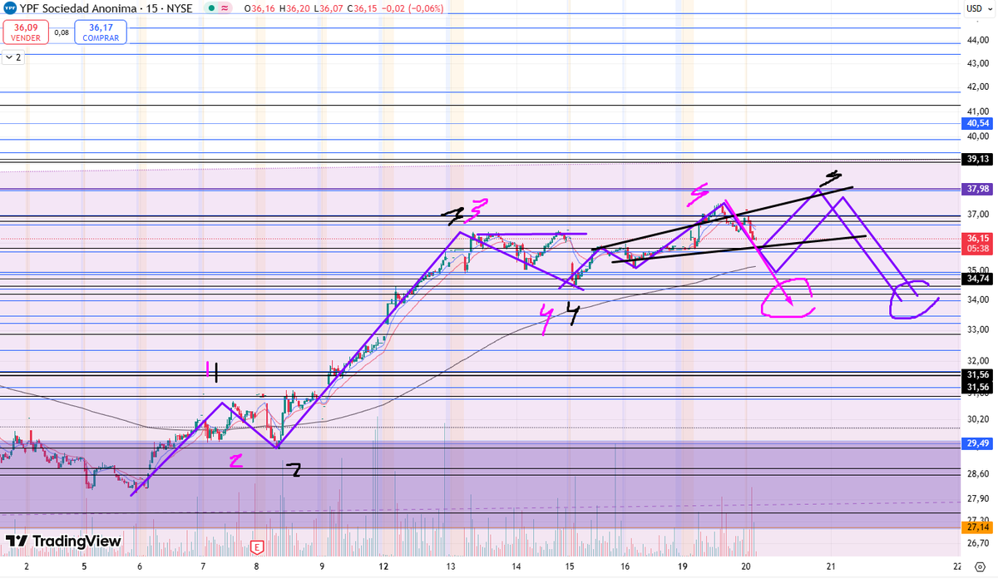Screen dimensions: 998x579
Task: Select the black 34,74 price label
Action: (976, 280)
